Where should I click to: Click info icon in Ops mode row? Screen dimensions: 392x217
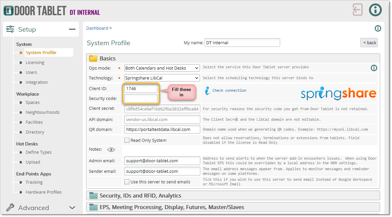click(374, 68)
